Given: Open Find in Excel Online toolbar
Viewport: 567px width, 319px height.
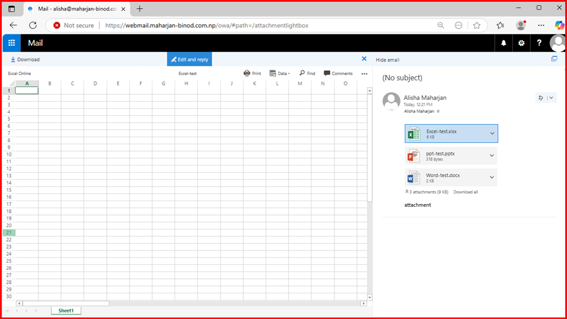Looking at the screenshot, I should pos(307,74).
